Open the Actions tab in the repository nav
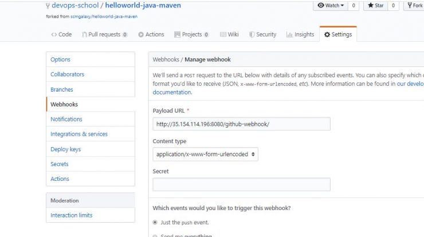Image resolution: width=424 pixels, height=237 pixels. (151, 34)
